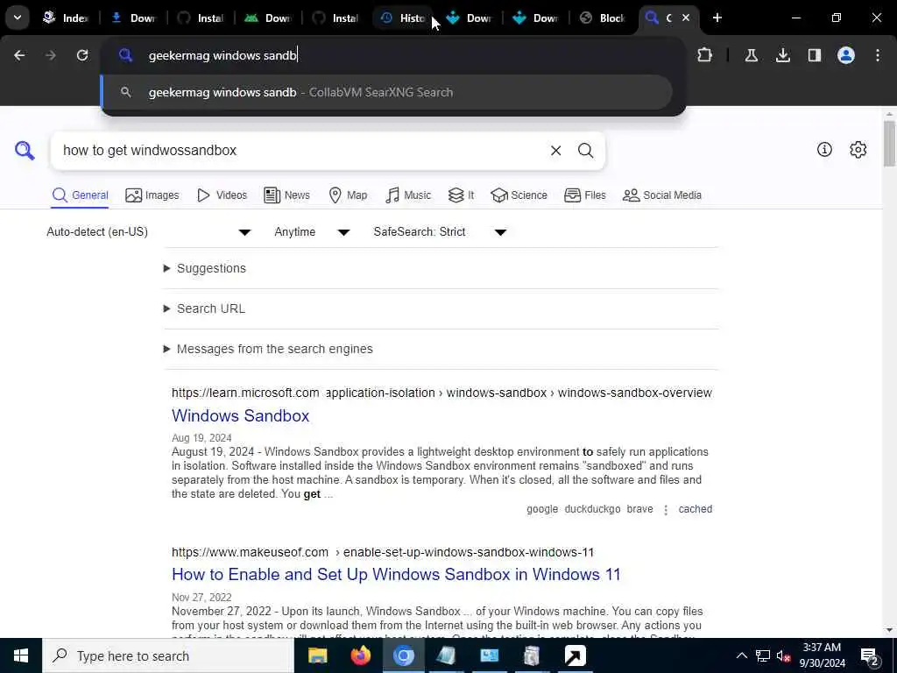897x673 pixels.
Task: Switch to the Index tab
Action: (65, 18)
